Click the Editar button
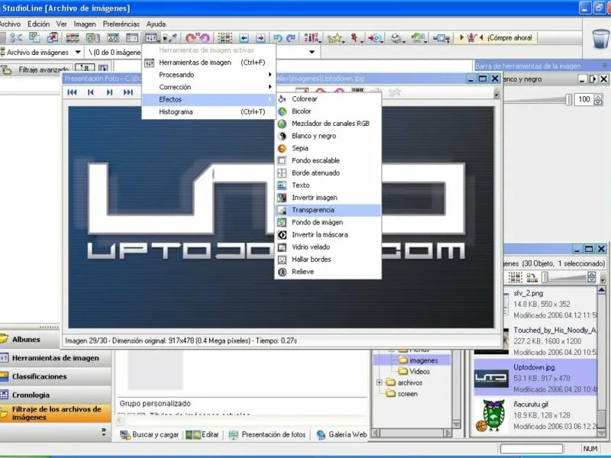Image resolution: width=611 pixels, height=458 pixels. point(202,434)
